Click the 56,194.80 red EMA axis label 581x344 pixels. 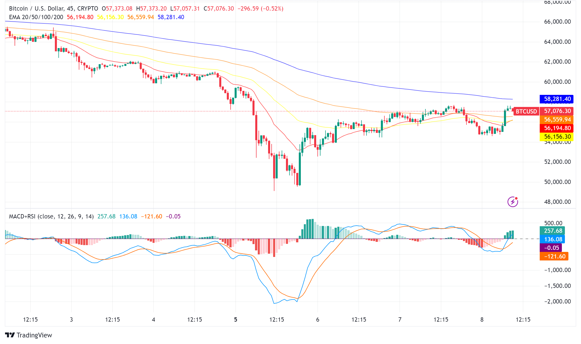pos(557,128)
